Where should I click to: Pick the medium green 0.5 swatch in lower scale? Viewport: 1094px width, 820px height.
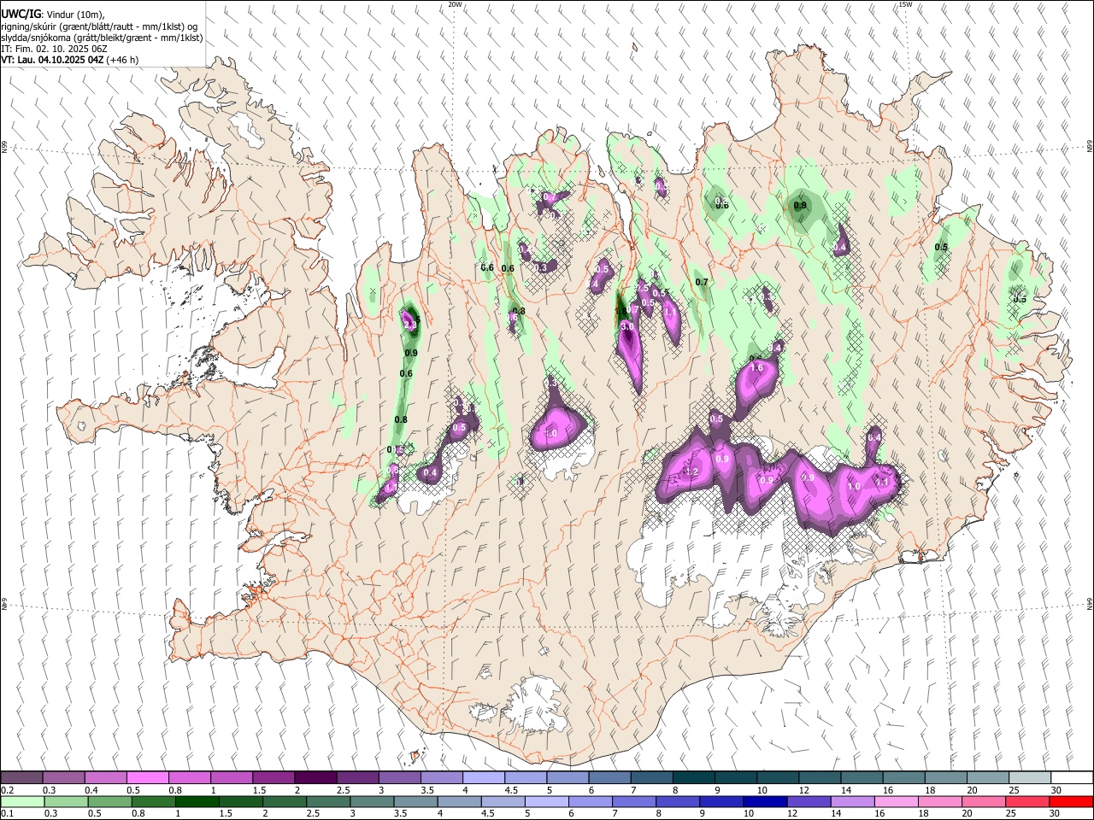pos(109,802)
